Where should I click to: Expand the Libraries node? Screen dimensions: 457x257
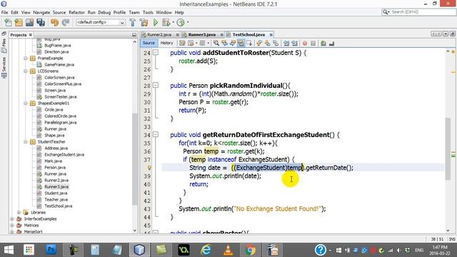click(x=19, y=213)
